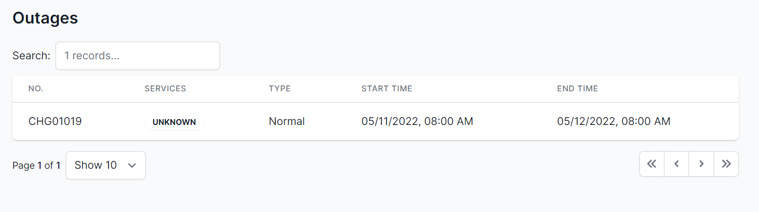Viewport: 759px width, 212px height.
Task: Click the chevron arrow beside Show 10
Action: [132, 166]
